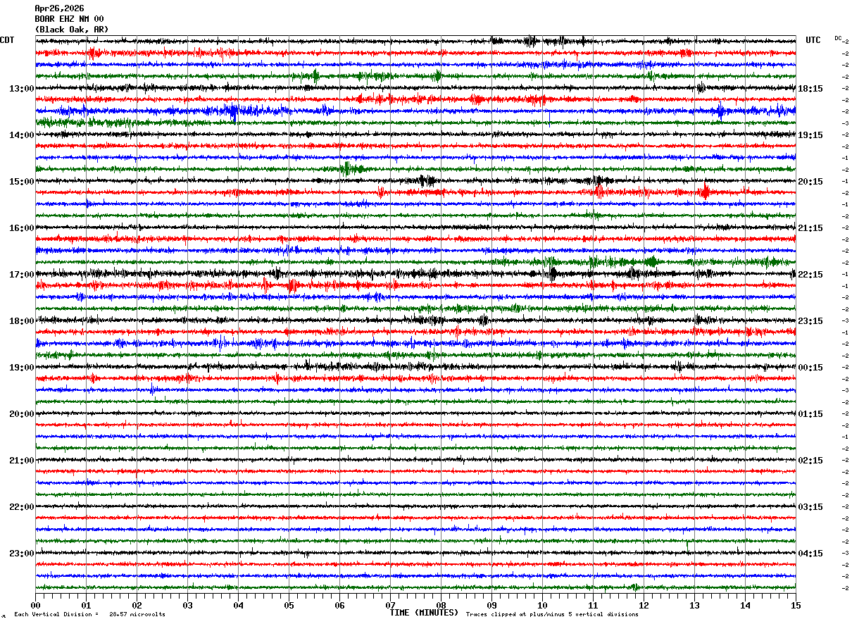Click minute tick label 08 on time axis
This screenshot has width=852, height=624.
tap(441, 605)
